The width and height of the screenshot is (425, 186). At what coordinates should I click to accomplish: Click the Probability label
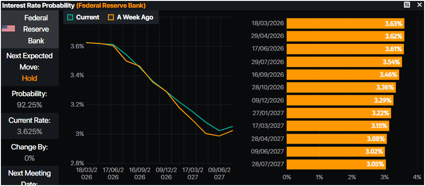[29, 94]
